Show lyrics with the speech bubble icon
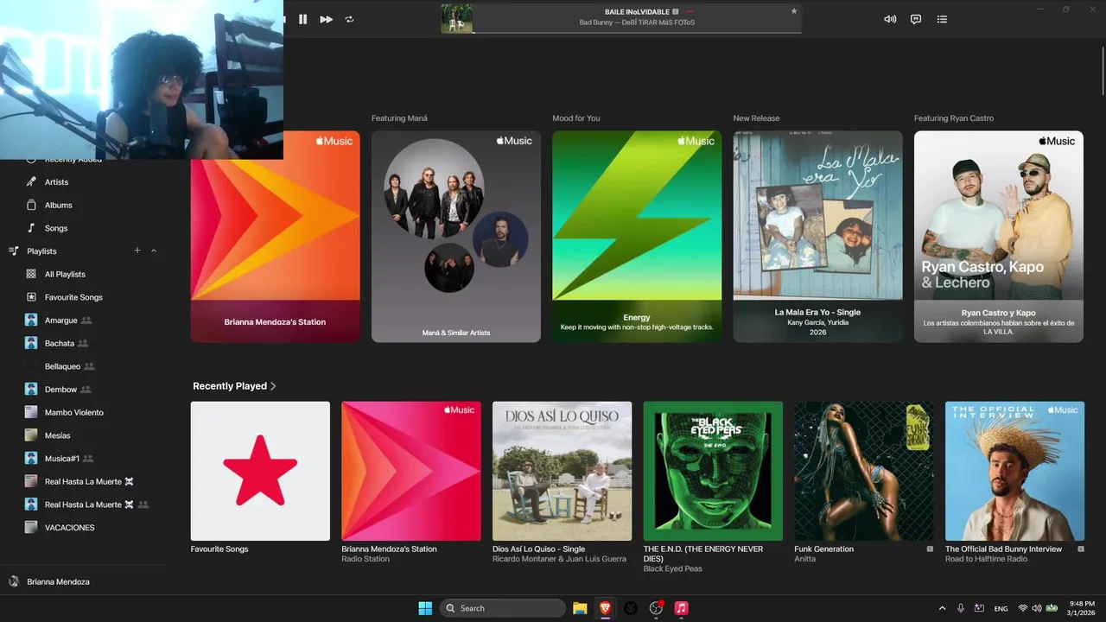 coord(916,19)
